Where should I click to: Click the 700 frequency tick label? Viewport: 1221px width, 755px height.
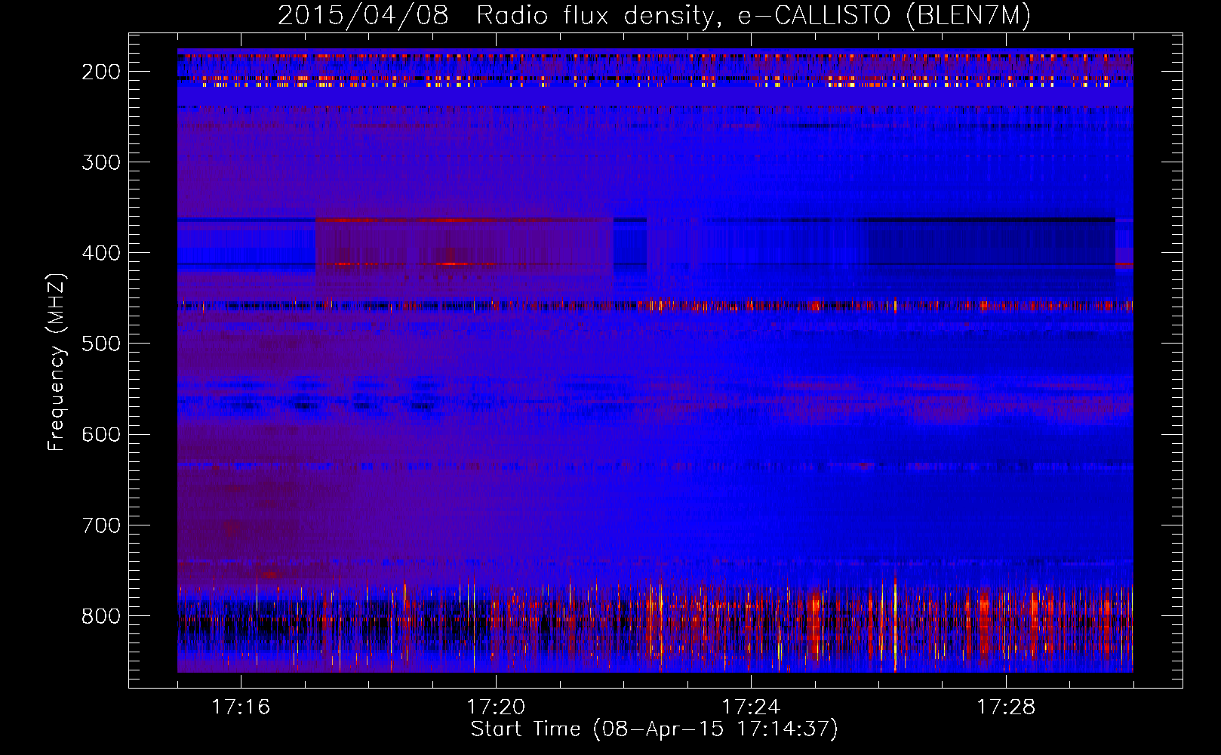coord(101,525)
